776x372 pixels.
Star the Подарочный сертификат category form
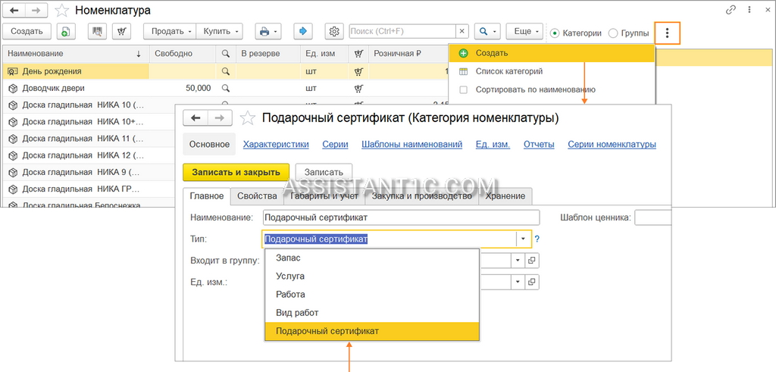click(248, 118)
